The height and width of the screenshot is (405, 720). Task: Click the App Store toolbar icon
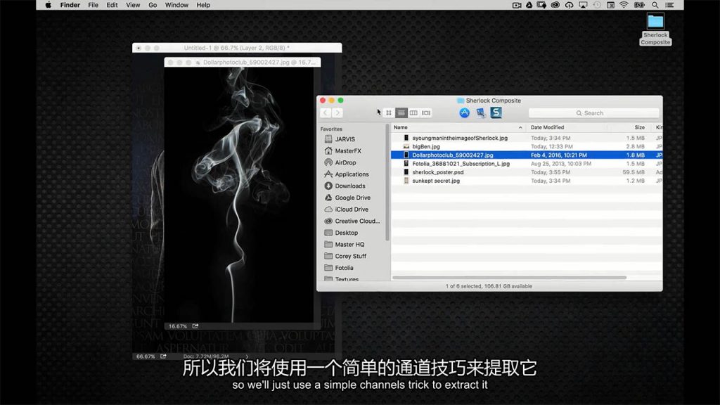click(464, 112)
